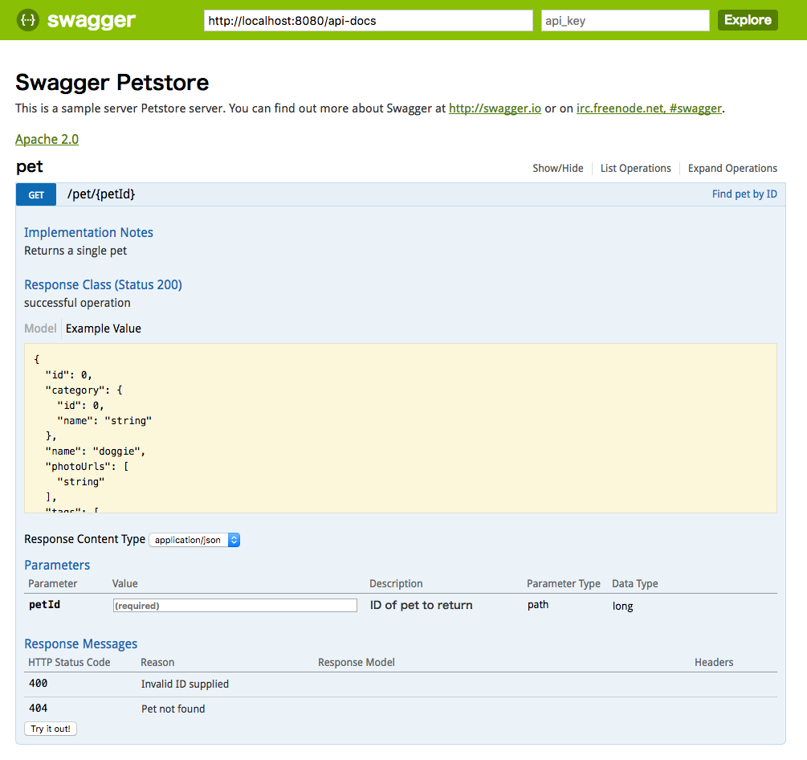
Task: Click List Operations
Action: 636,169
